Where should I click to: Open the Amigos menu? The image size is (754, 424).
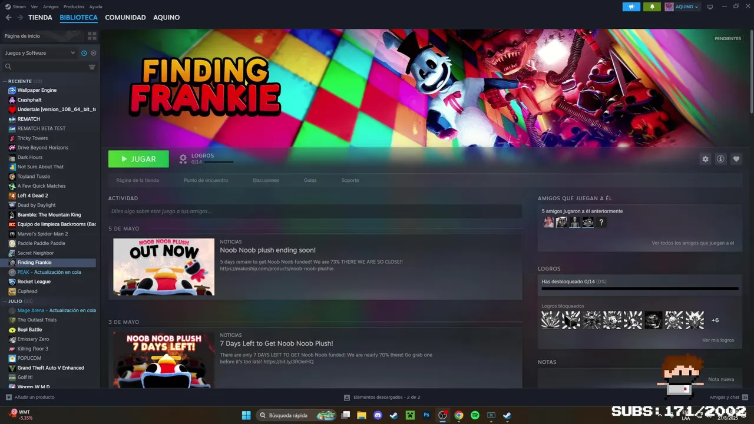pyautogui.click(x=51, y=6)
